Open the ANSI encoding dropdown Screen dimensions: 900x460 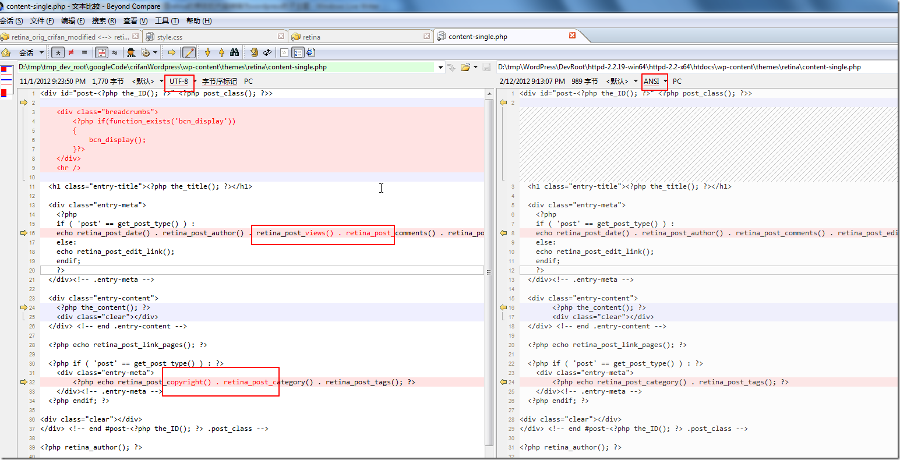(665, 82)
